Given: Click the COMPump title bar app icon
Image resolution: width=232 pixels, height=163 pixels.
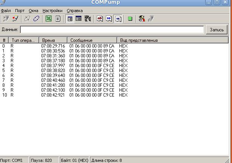Looking at the screenshot, I should coord(3,2).
